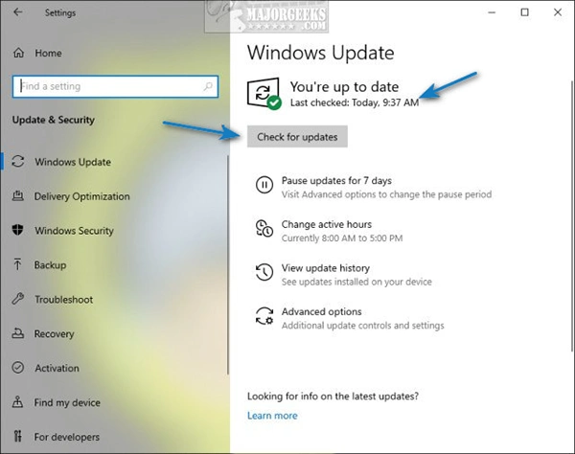Click the Find my device icon
575x454 pixels.
click(x=17, y=402)
